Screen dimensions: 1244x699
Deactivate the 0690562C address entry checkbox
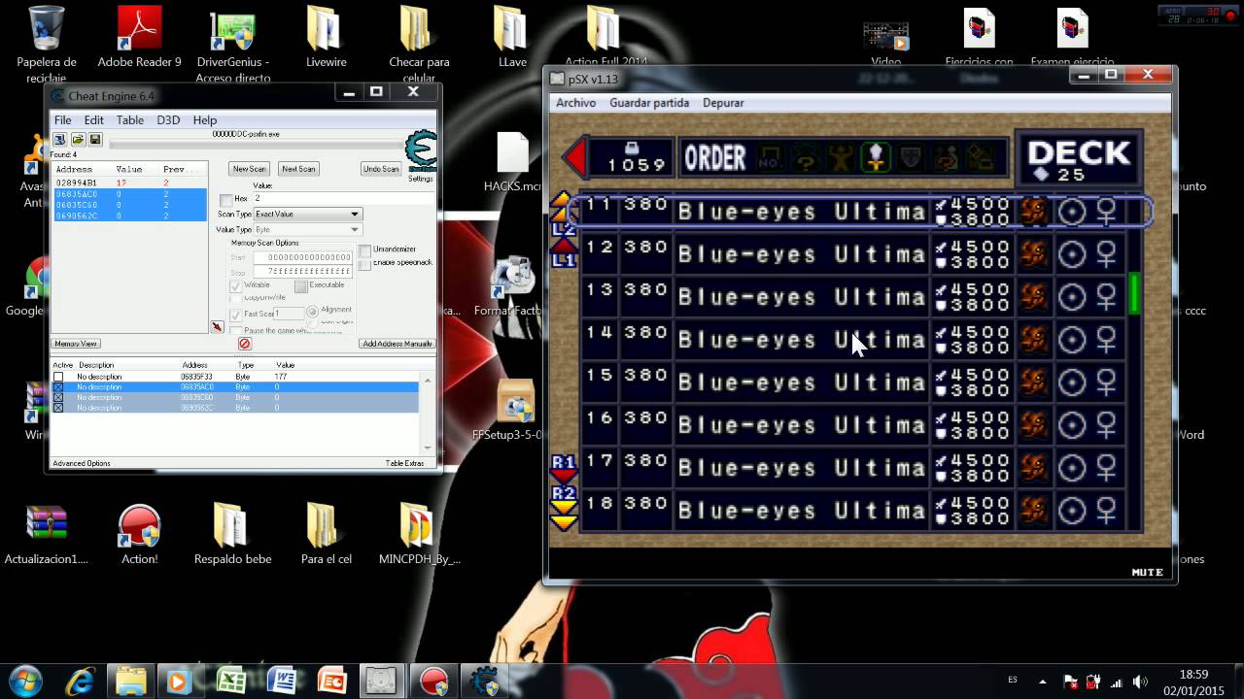click(58, 408)
